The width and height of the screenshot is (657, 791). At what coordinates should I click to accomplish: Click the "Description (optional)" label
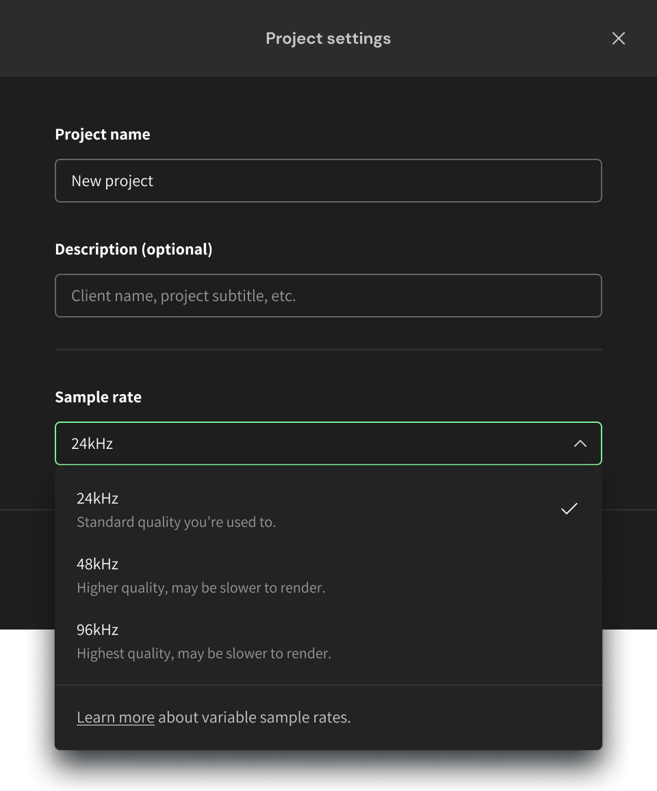tap(133, 249)
